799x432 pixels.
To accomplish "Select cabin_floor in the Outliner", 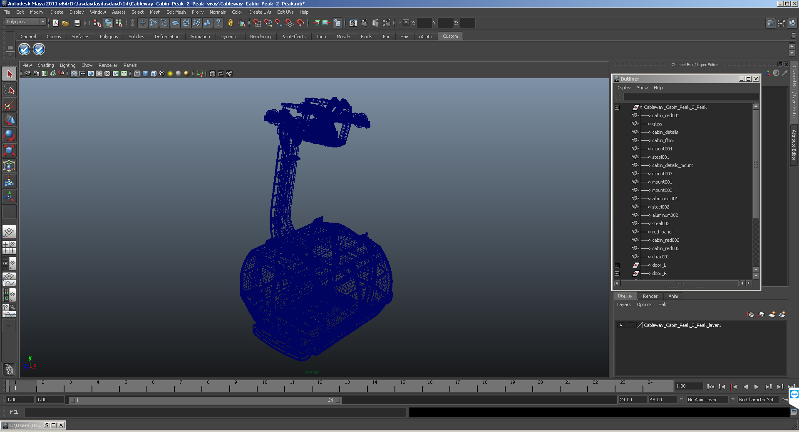I will pos(663,140).
